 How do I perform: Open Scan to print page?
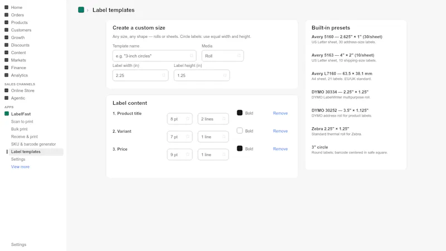[22, 122]
